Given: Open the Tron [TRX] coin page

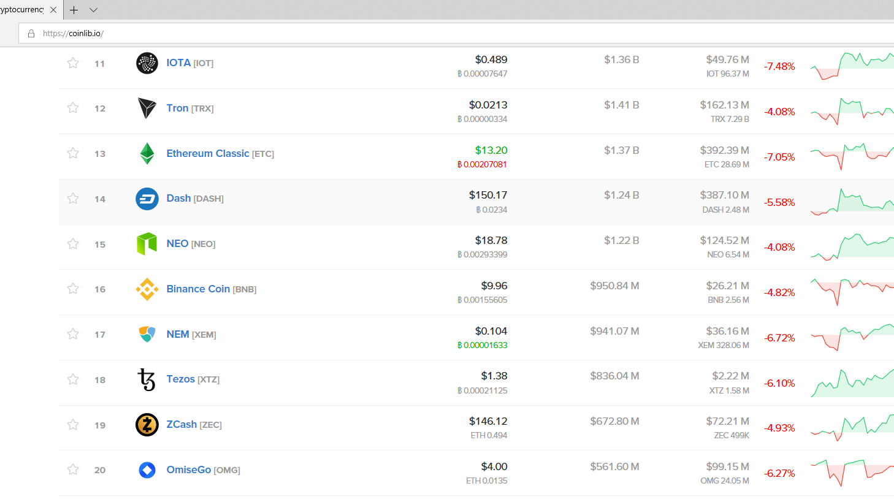Looking at the screenshot, I should point(190,108).
